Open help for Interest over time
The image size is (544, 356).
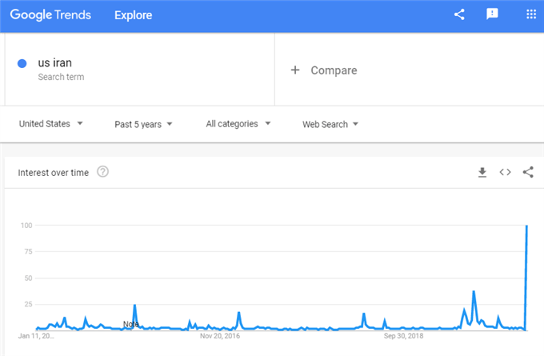(102, 172)
